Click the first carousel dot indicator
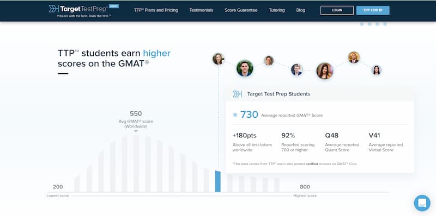This screenshot has height=216, width=436. pos(362,24)
